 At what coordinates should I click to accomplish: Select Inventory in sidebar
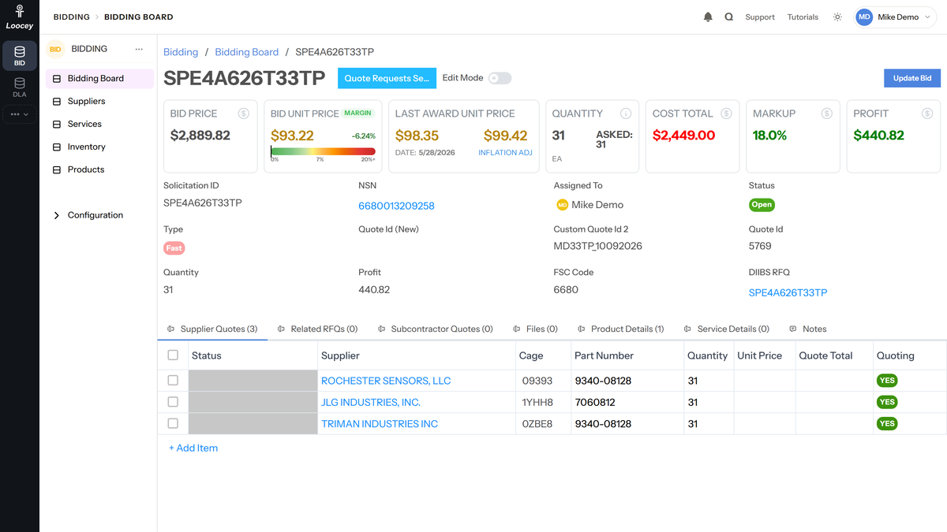tap(99, 147)
